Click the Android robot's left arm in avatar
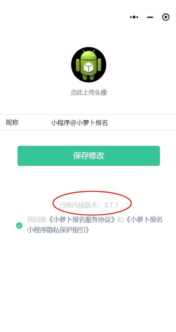The image size is (176, 332). 78,66
